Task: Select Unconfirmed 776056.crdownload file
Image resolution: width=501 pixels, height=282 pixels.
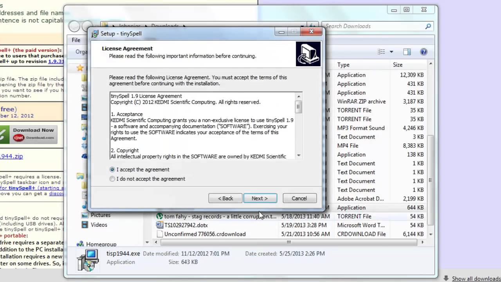Action: point(205,234)
